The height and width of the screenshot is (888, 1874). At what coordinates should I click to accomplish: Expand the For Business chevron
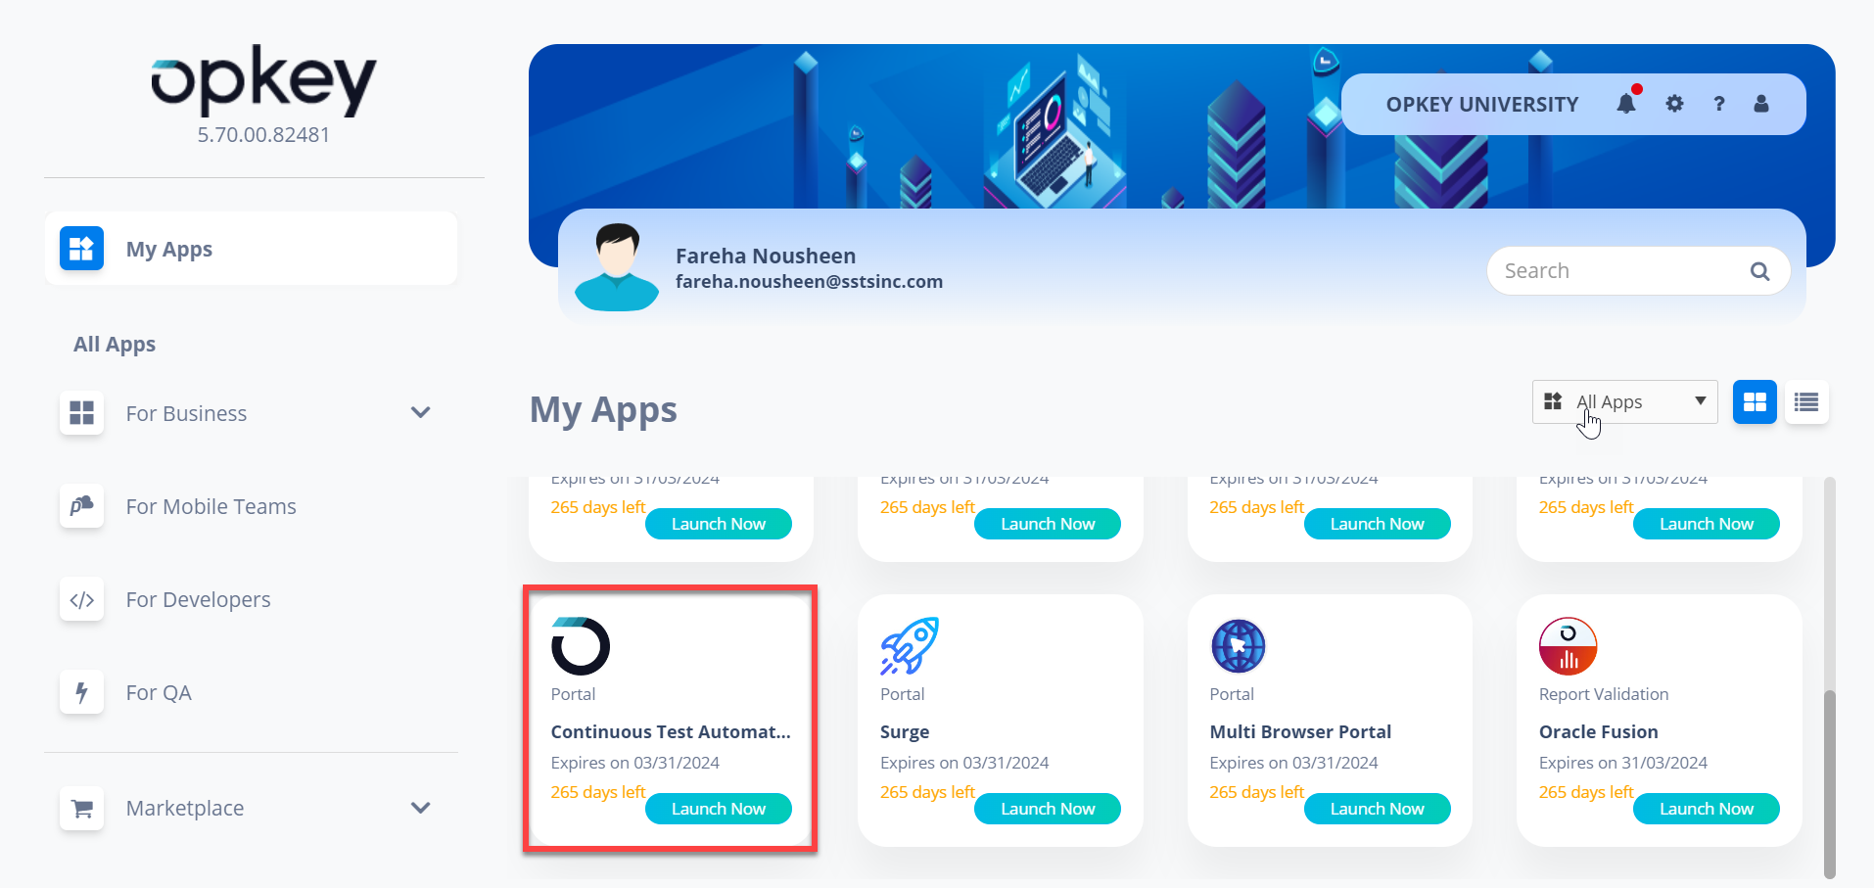(x=421, y=412)
